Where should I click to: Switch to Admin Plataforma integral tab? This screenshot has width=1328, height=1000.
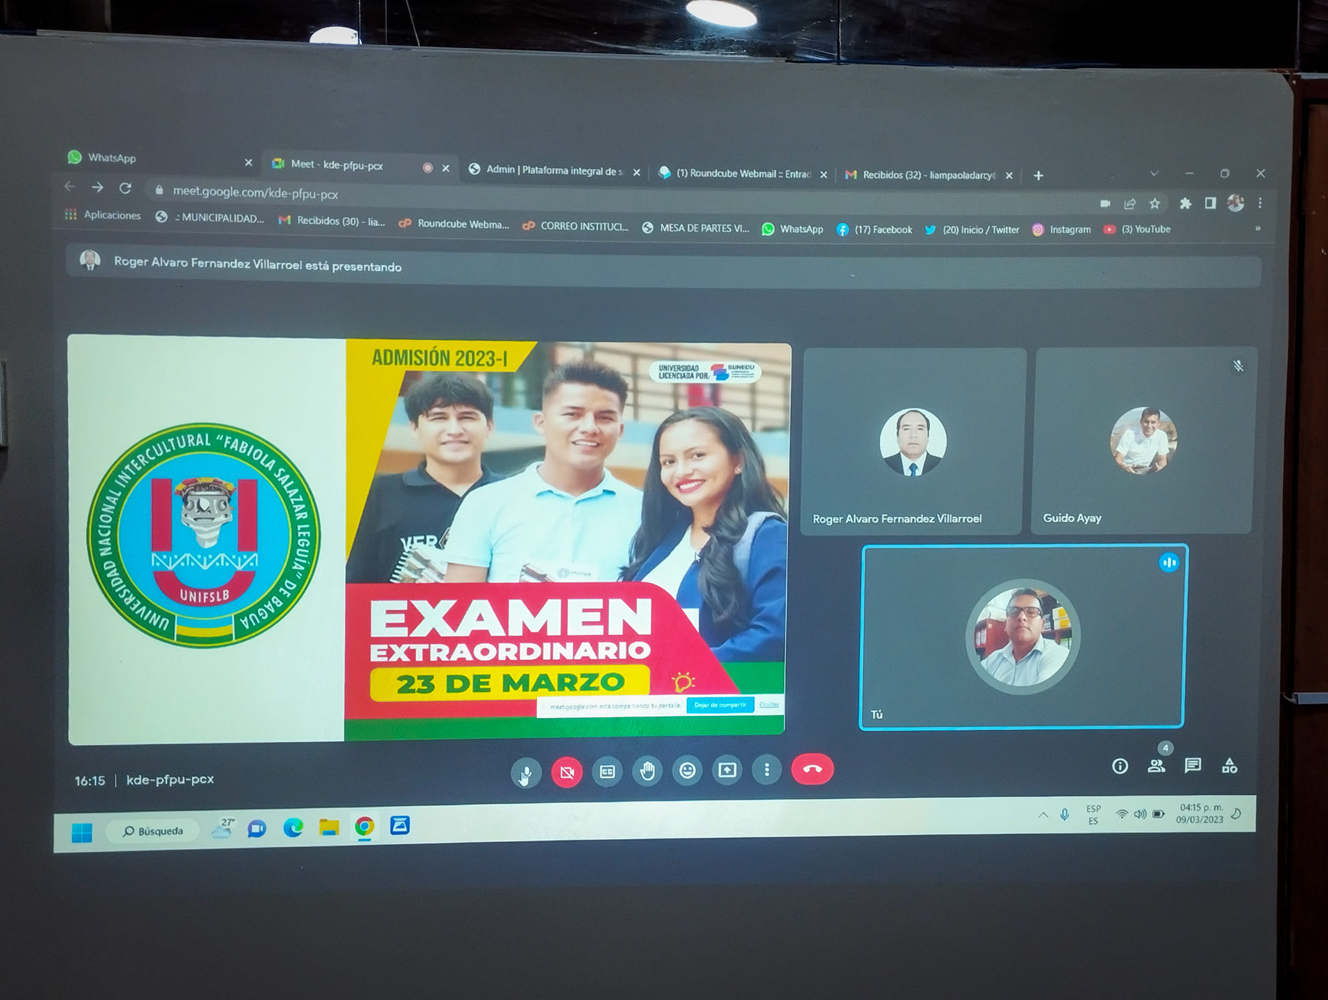coord(554,171)
